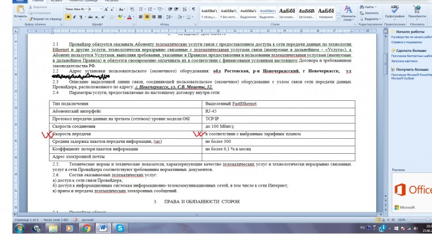
Task: Click Cut (Вырезать) in clipboard group
Action: point(38,7)
